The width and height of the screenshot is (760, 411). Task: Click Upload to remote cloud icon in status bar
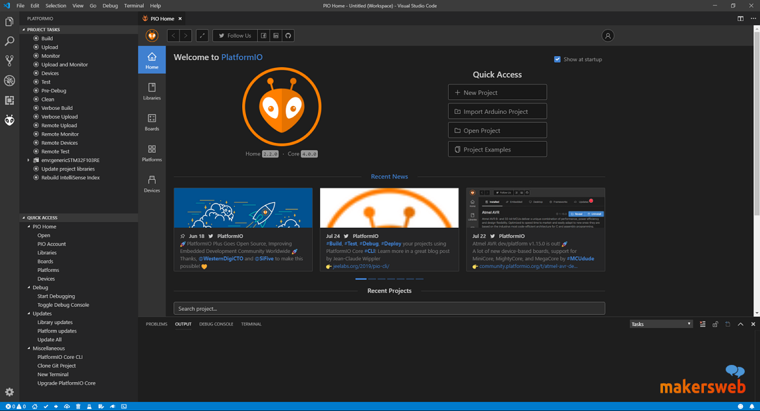[x=67, y=406]
